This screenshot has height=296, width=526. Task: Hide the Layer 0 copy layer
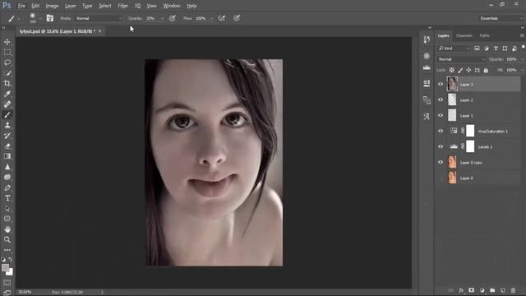pyautogui.click(x=441, y=162)
